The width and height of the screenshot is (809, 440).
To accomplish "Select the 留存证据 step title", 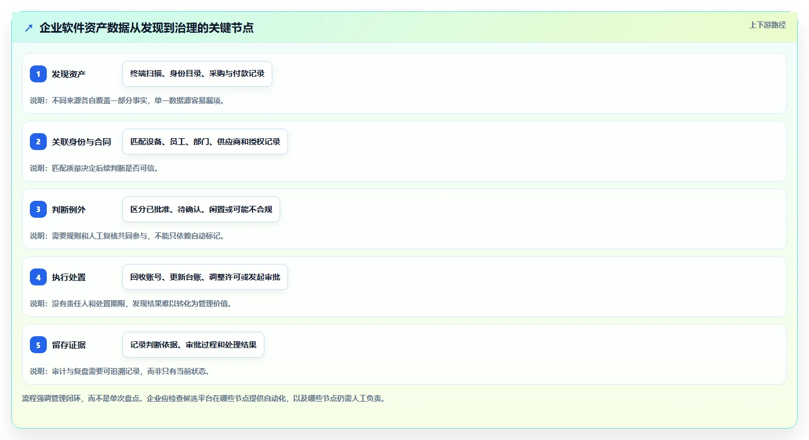I will pos(69,345).
